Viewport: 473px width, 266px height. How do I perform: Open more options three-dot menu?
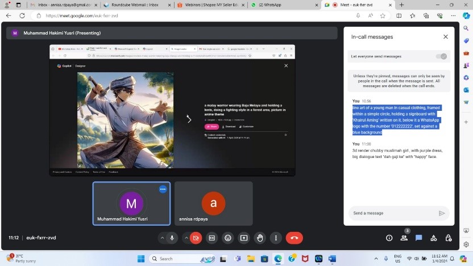coord(276,238)
